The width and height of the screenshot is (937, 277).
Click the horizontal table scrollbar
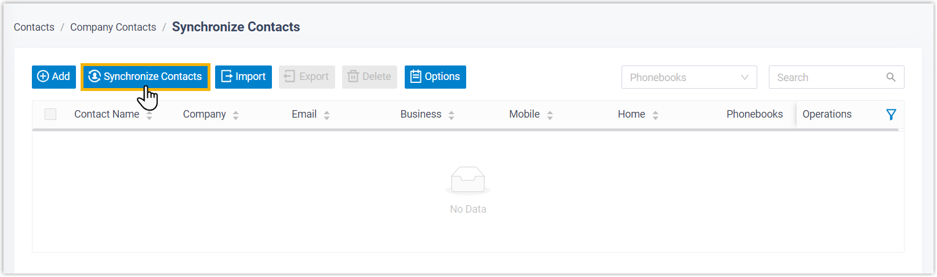(465, 130)
